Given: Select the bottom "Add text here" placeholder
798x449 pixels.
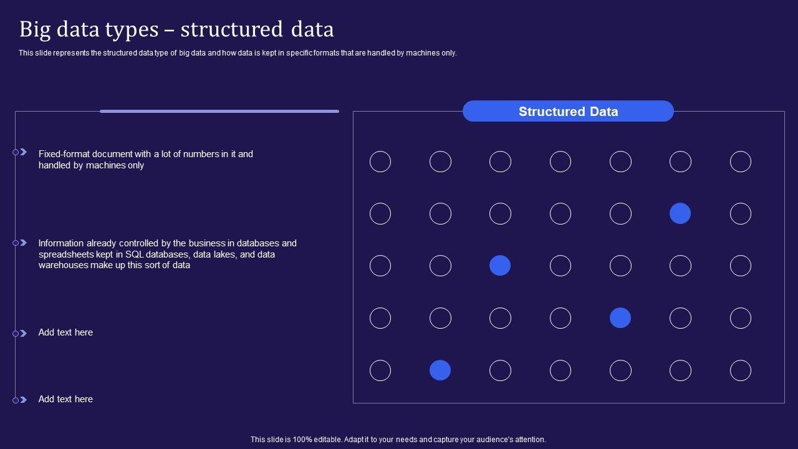Looking at the screenshot, I should click(65, 399).
